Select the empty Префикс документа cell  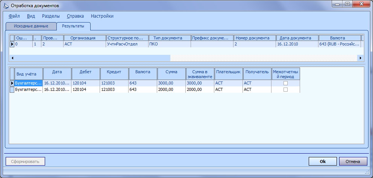point(212,44)
